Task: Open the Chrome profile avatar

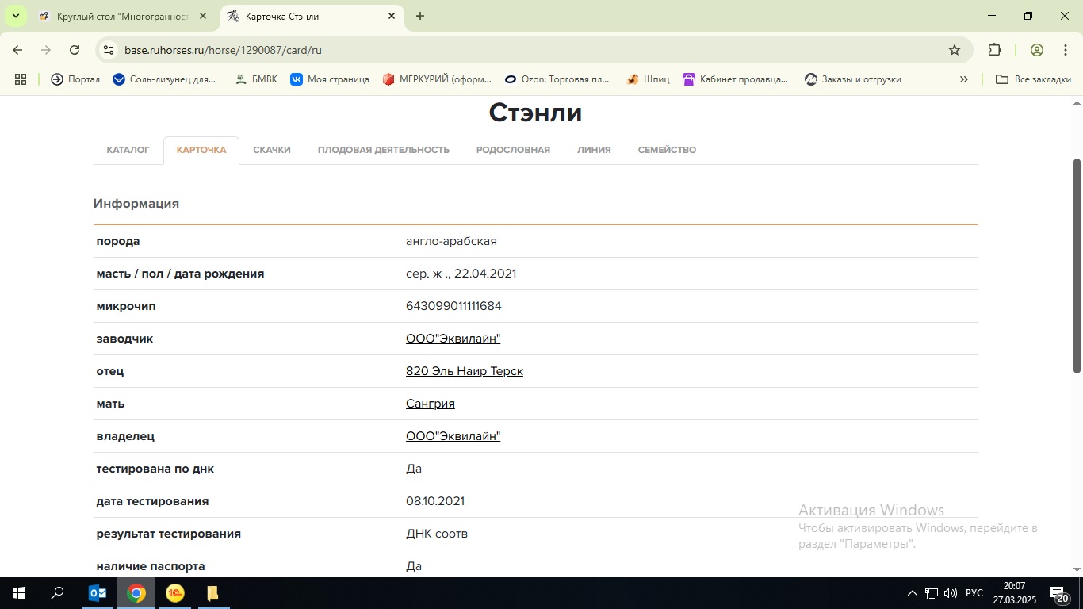Action: point(1036,49)
